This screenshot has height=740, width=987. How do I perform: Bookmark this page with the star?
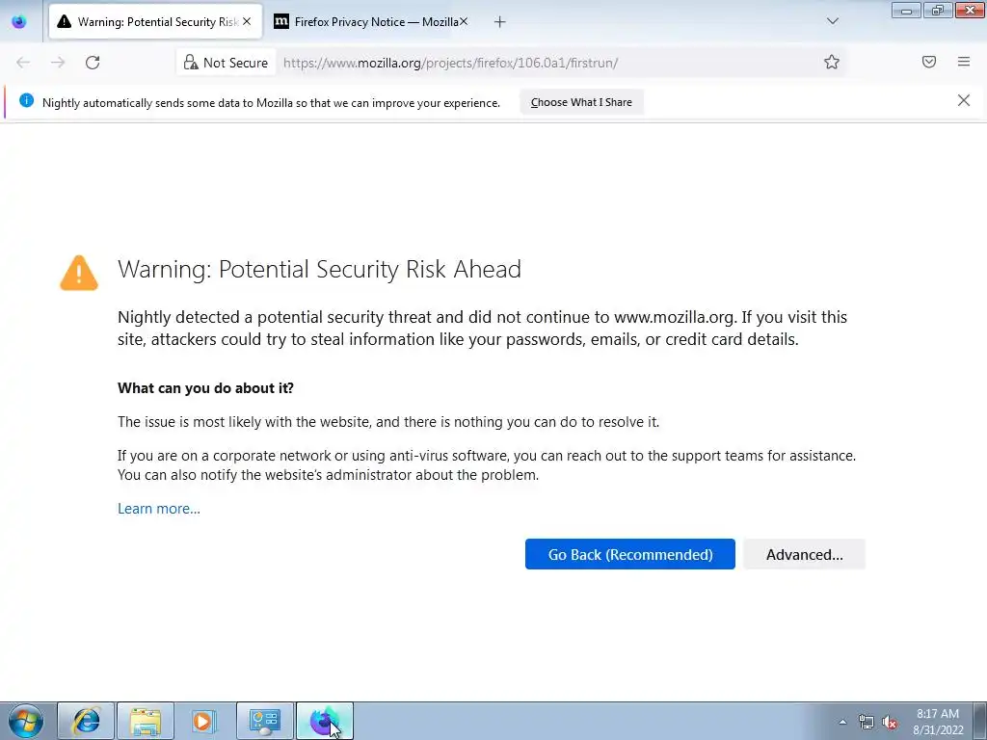pos(832,62)
